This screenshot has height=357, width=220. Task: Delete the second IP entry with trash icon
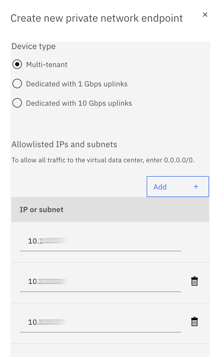click(195, 281)
